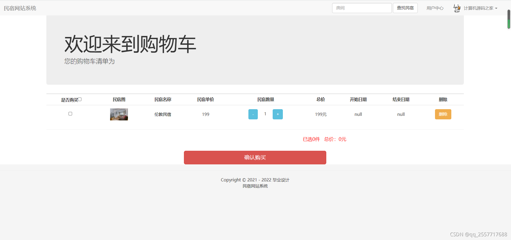Click the 199元 total price cell
511x240 pixels.
point(321,114)
